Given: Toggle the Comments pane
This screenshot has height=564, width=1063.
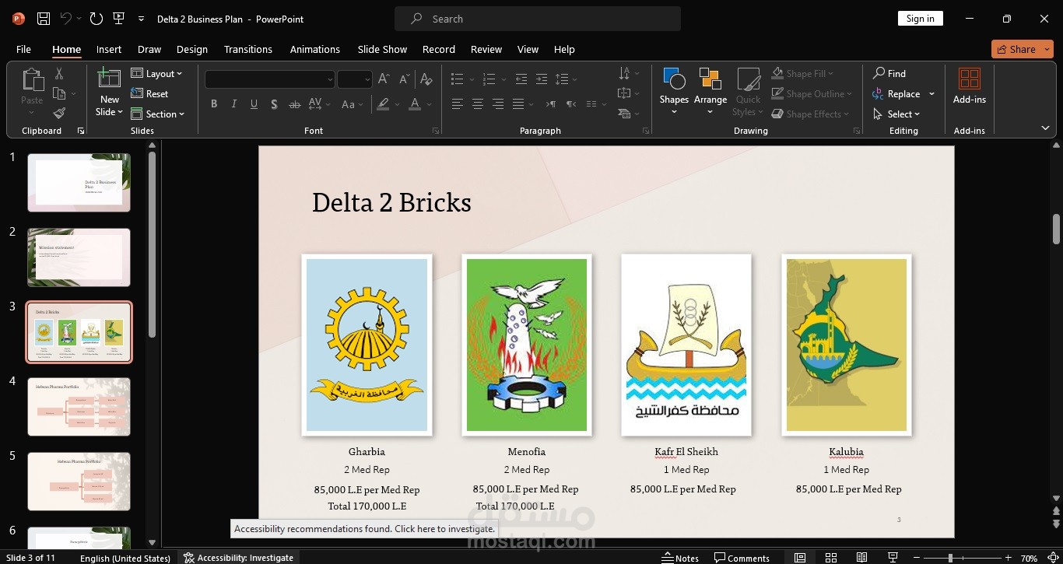Looking at the screenshot, I should tap(742, 558).
